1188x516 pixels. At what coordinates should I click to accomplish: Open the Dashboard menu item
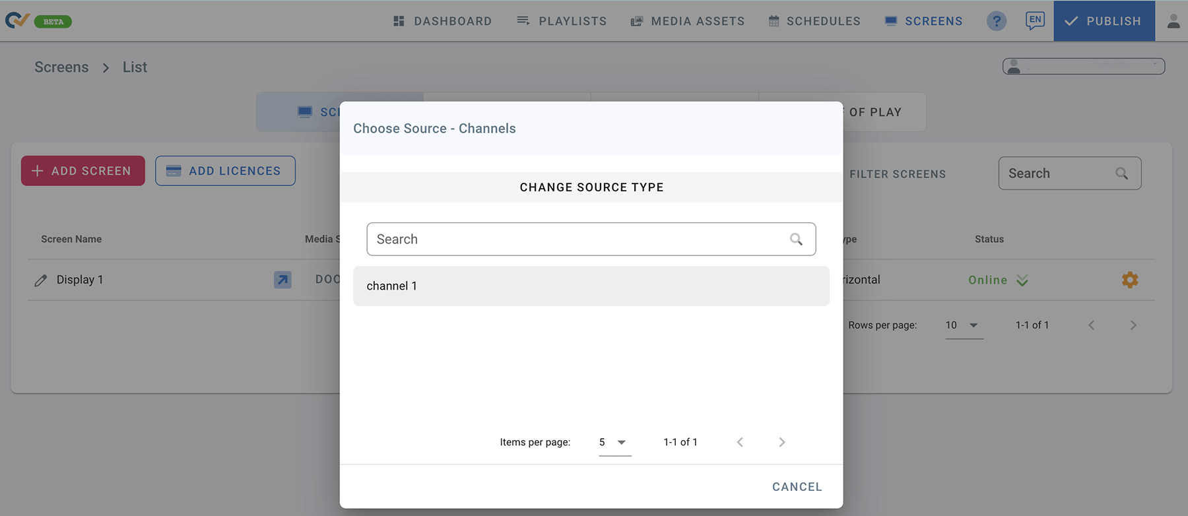[442, 21]
